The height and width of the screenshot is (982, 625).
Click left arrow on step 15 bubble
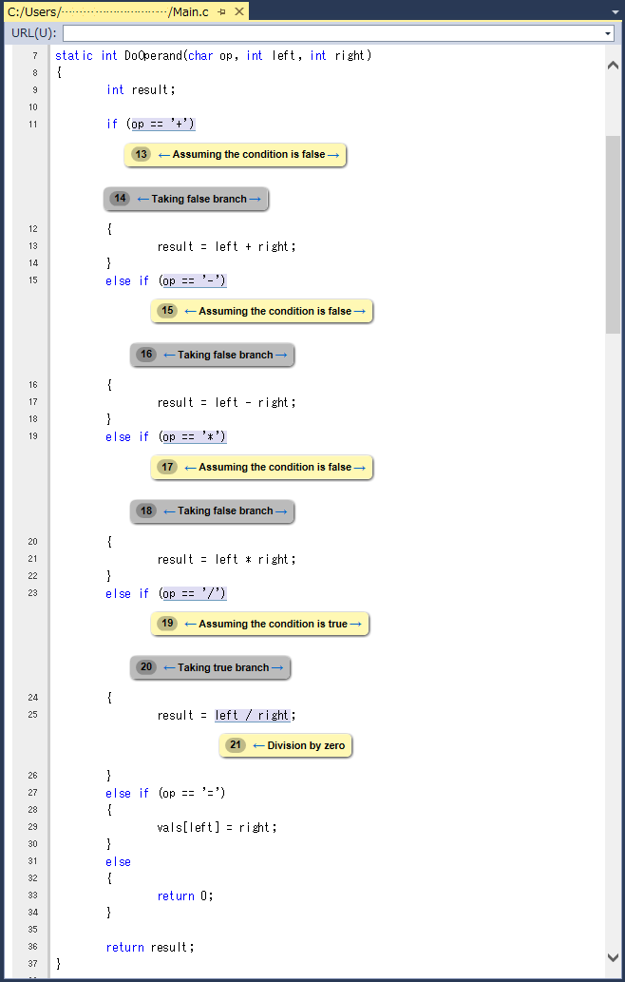click(x=190, y=312)
